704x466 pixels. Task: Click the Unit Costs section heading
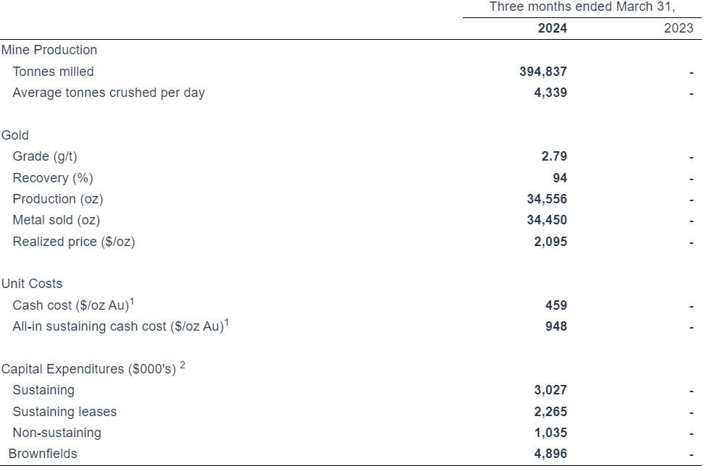pos(32,284)
